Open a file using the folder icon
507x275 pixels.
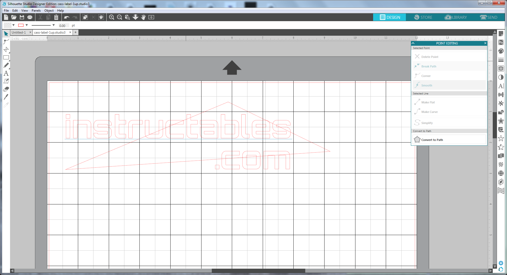point(14,17)
